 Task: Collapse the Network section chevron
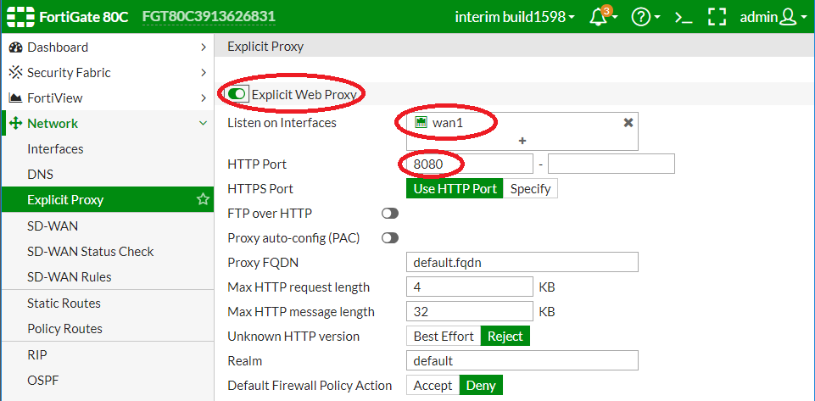tap(204, 123)
